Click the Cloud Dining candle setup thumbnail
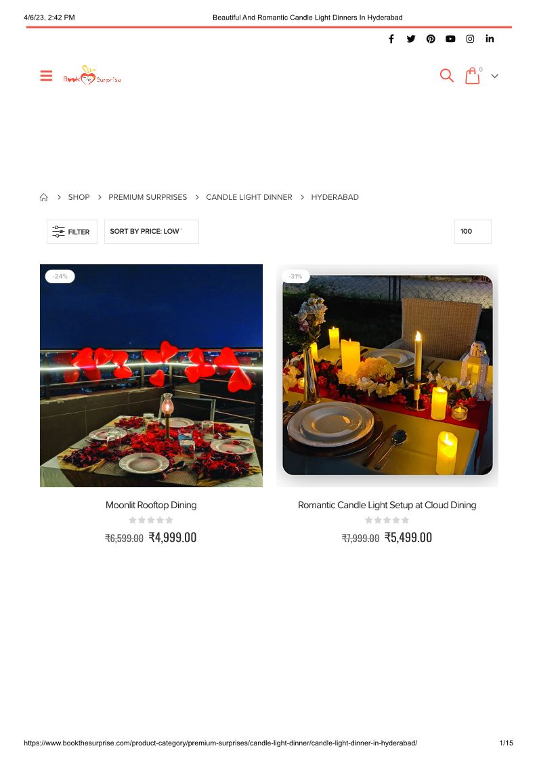 [387, 375]
